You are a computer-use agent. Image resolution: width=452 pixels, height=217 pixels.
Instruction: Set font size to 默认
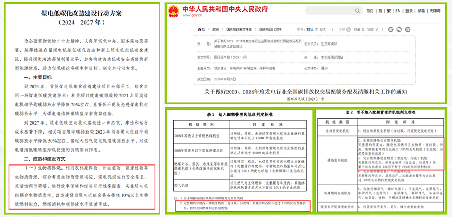[310, 29]
